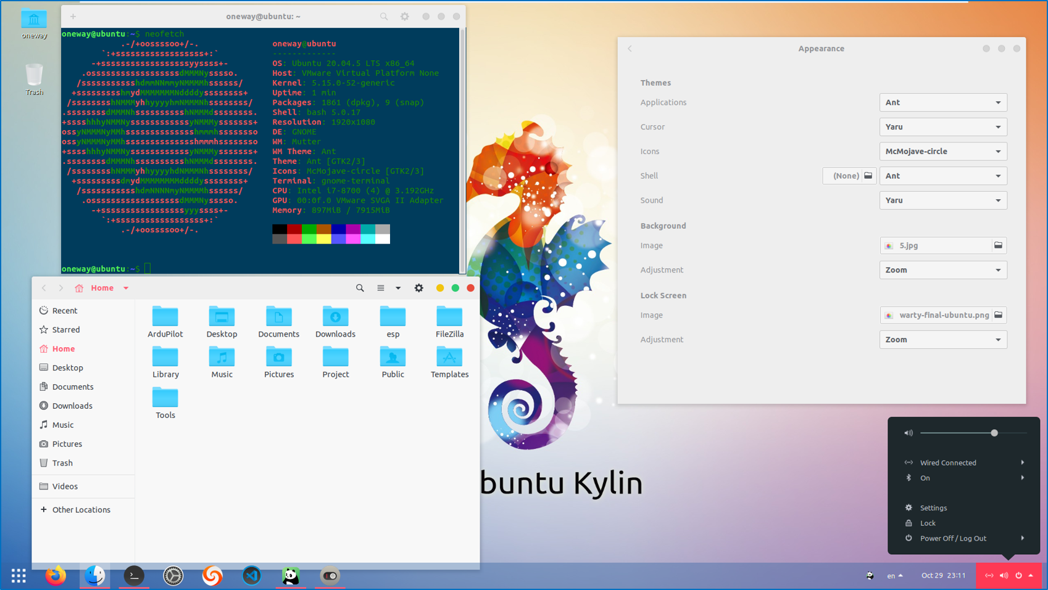Add a new terminal tab
The width and height of the screenshot is (1048, 590).
point(73,17)
